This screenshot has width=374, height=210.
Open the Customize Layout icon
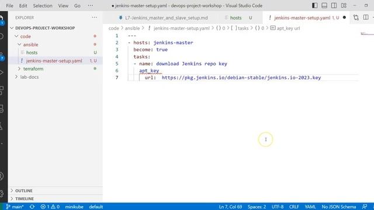click(x=344, y=5)
